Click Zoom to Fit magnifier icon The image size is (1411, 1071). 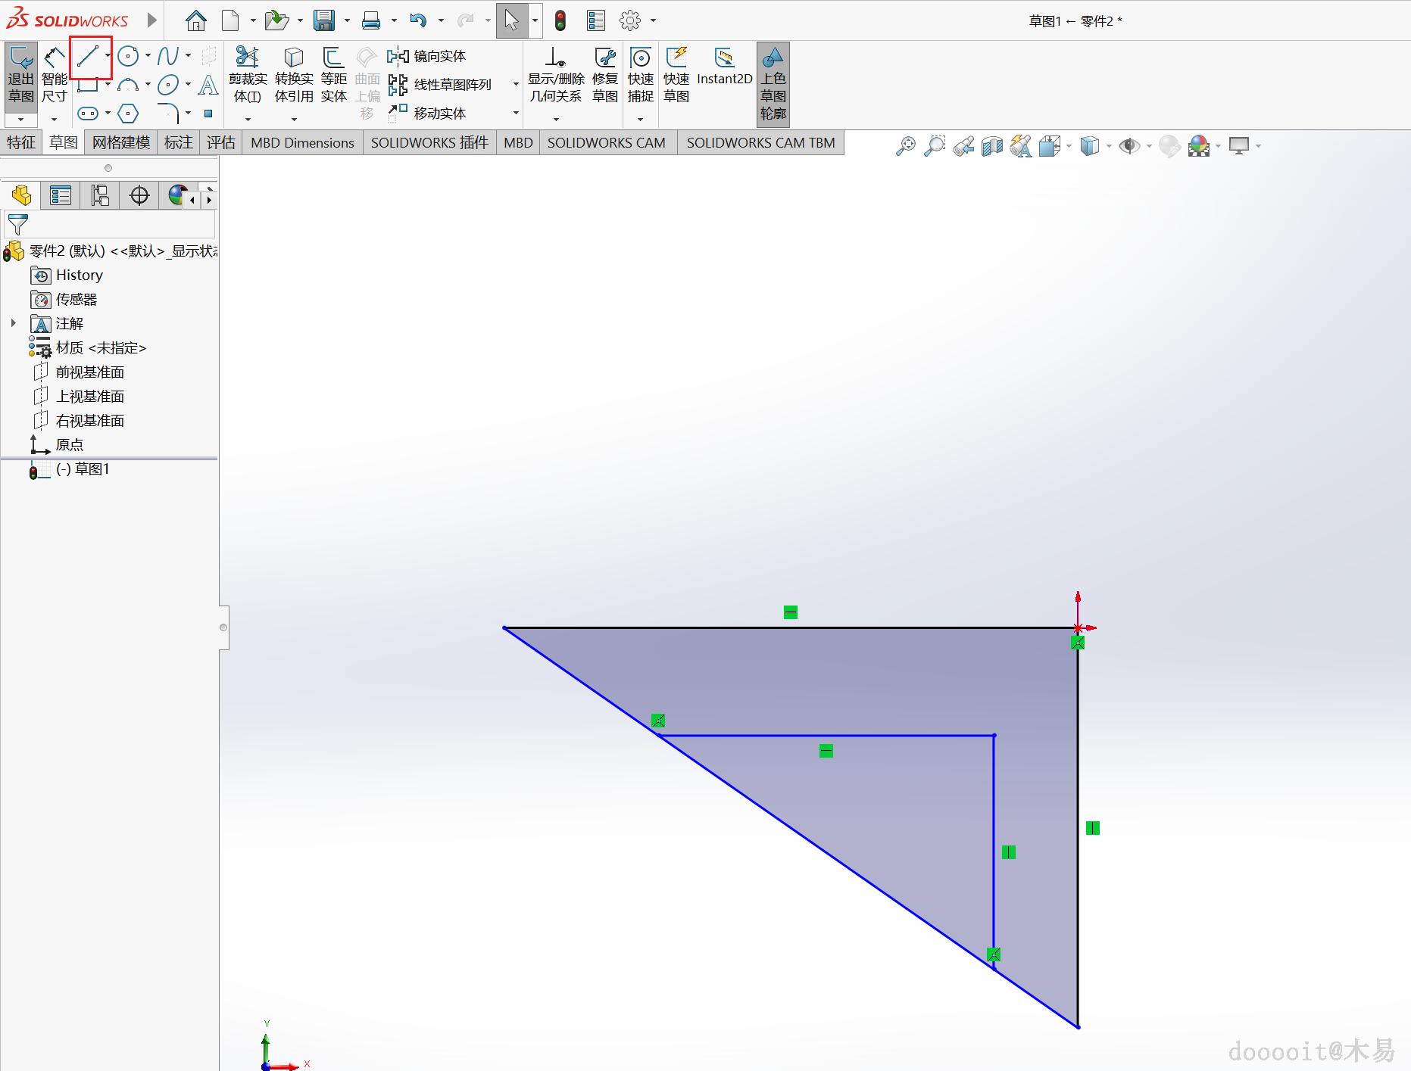click(x=905, y=146)
